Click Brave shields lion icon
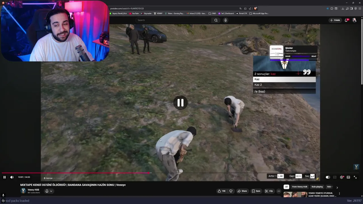Screen dimensions: 363x204 pos(256,8)
